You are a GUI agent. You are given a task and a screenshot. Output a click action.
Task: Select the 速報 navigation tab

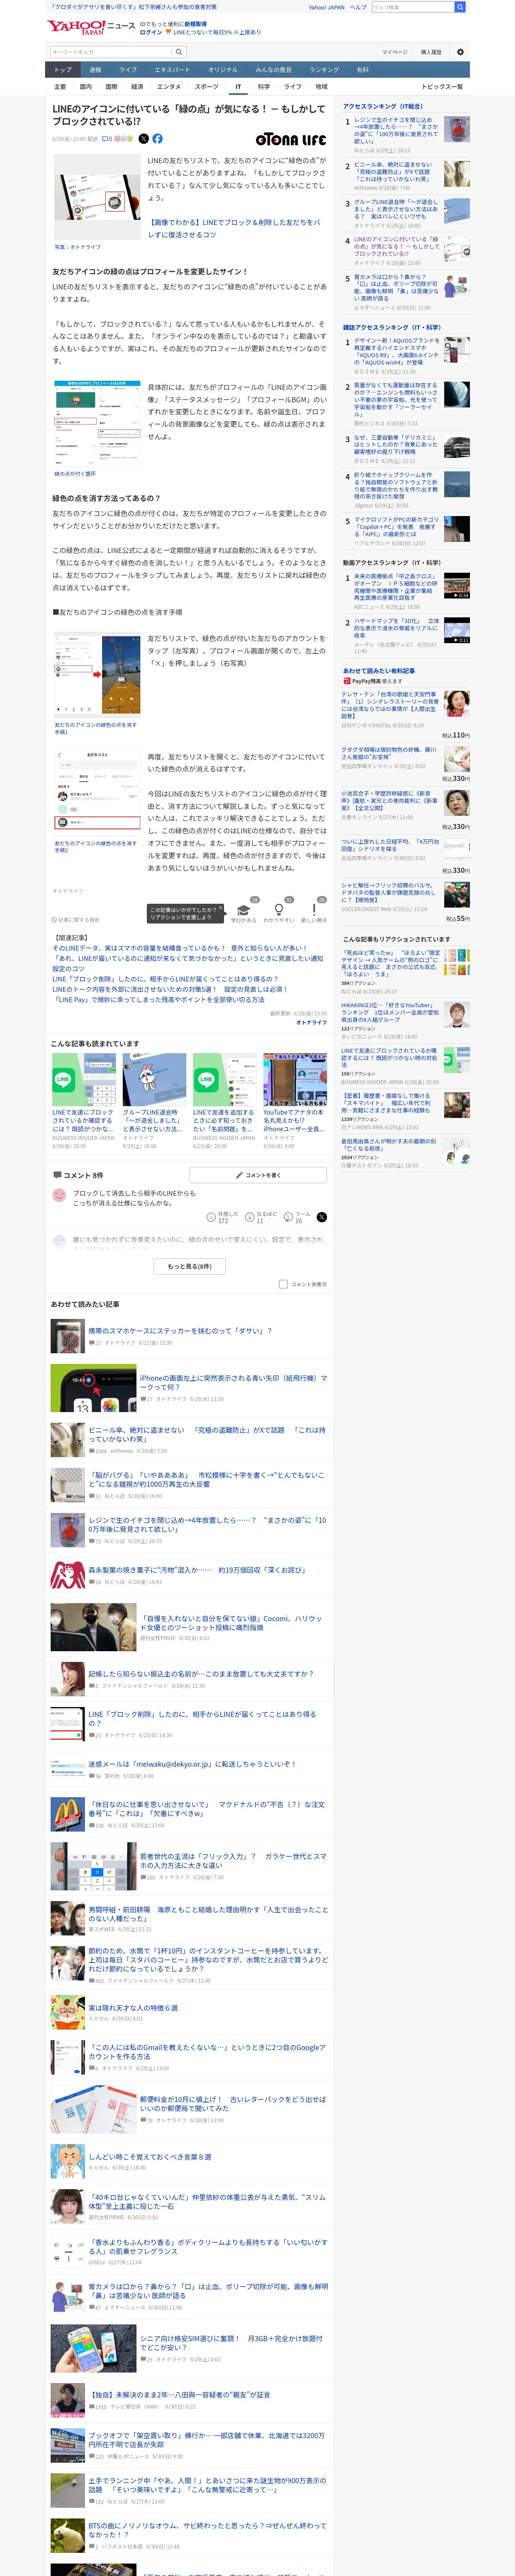pyautogui.click(x=95, y=70)
